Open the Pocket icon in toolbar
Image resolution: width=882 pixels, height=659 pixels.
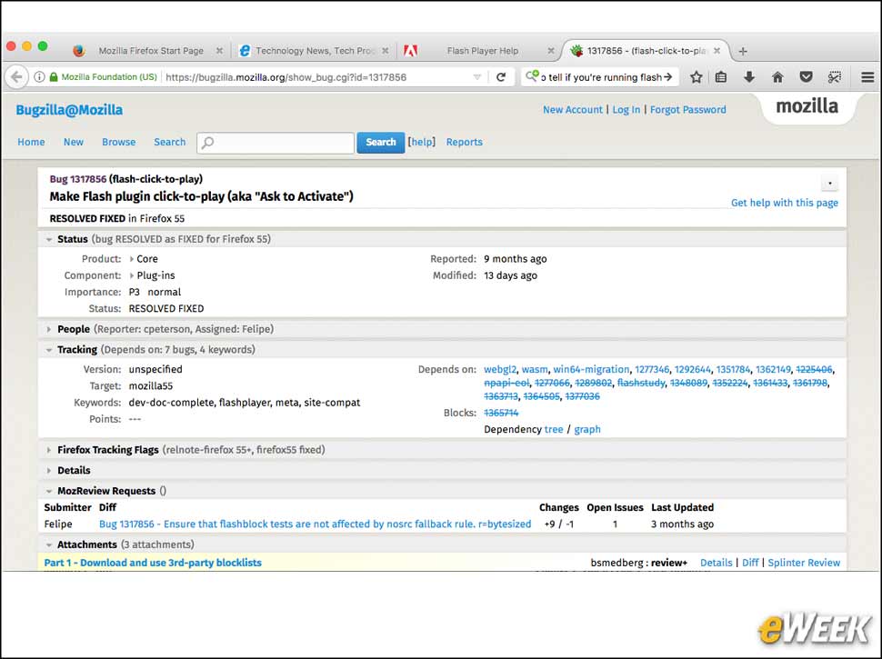click(x=806, y=77)
